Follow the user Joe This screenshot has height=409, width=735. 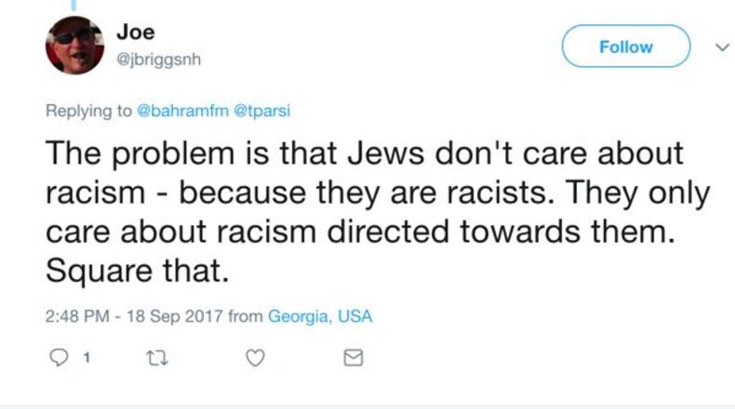(x=626, y=47)
